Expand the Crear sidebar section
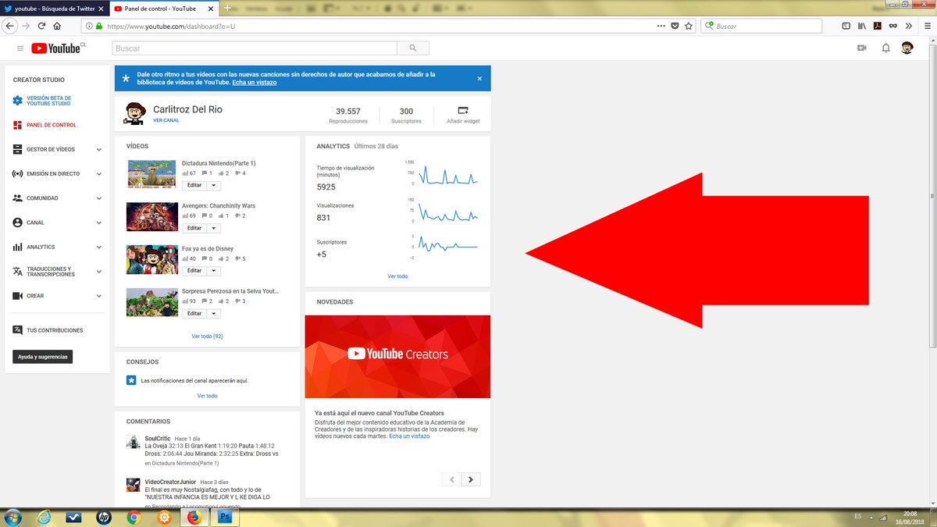937x527 pixels. [99, 296]
